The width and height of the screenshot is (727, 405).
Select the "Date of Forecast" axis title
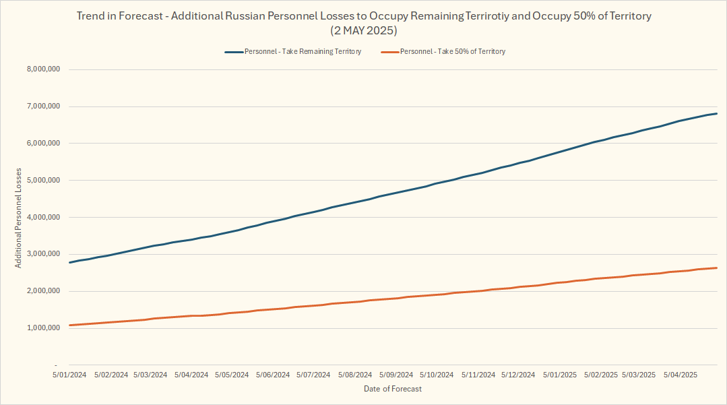click(x=392, y=389)
